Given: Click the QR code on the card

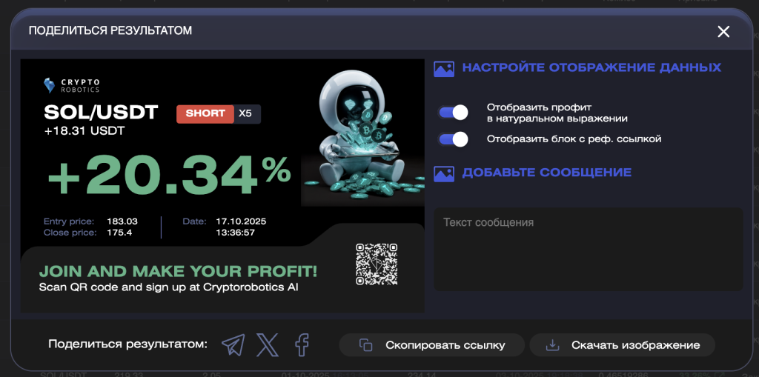Looking at the screenshot, I should (376, 264).
